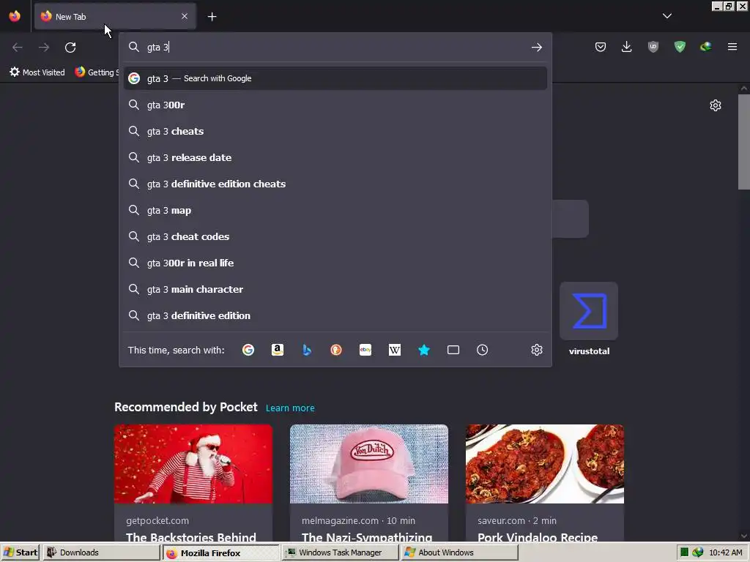750x562 pixels.
Task: Open 'The Nazi-Sympathizing' article title
Action: point(367,536)
